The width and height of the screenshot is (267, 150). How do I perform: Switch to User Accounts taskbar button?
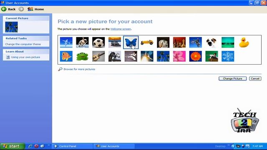114,146
